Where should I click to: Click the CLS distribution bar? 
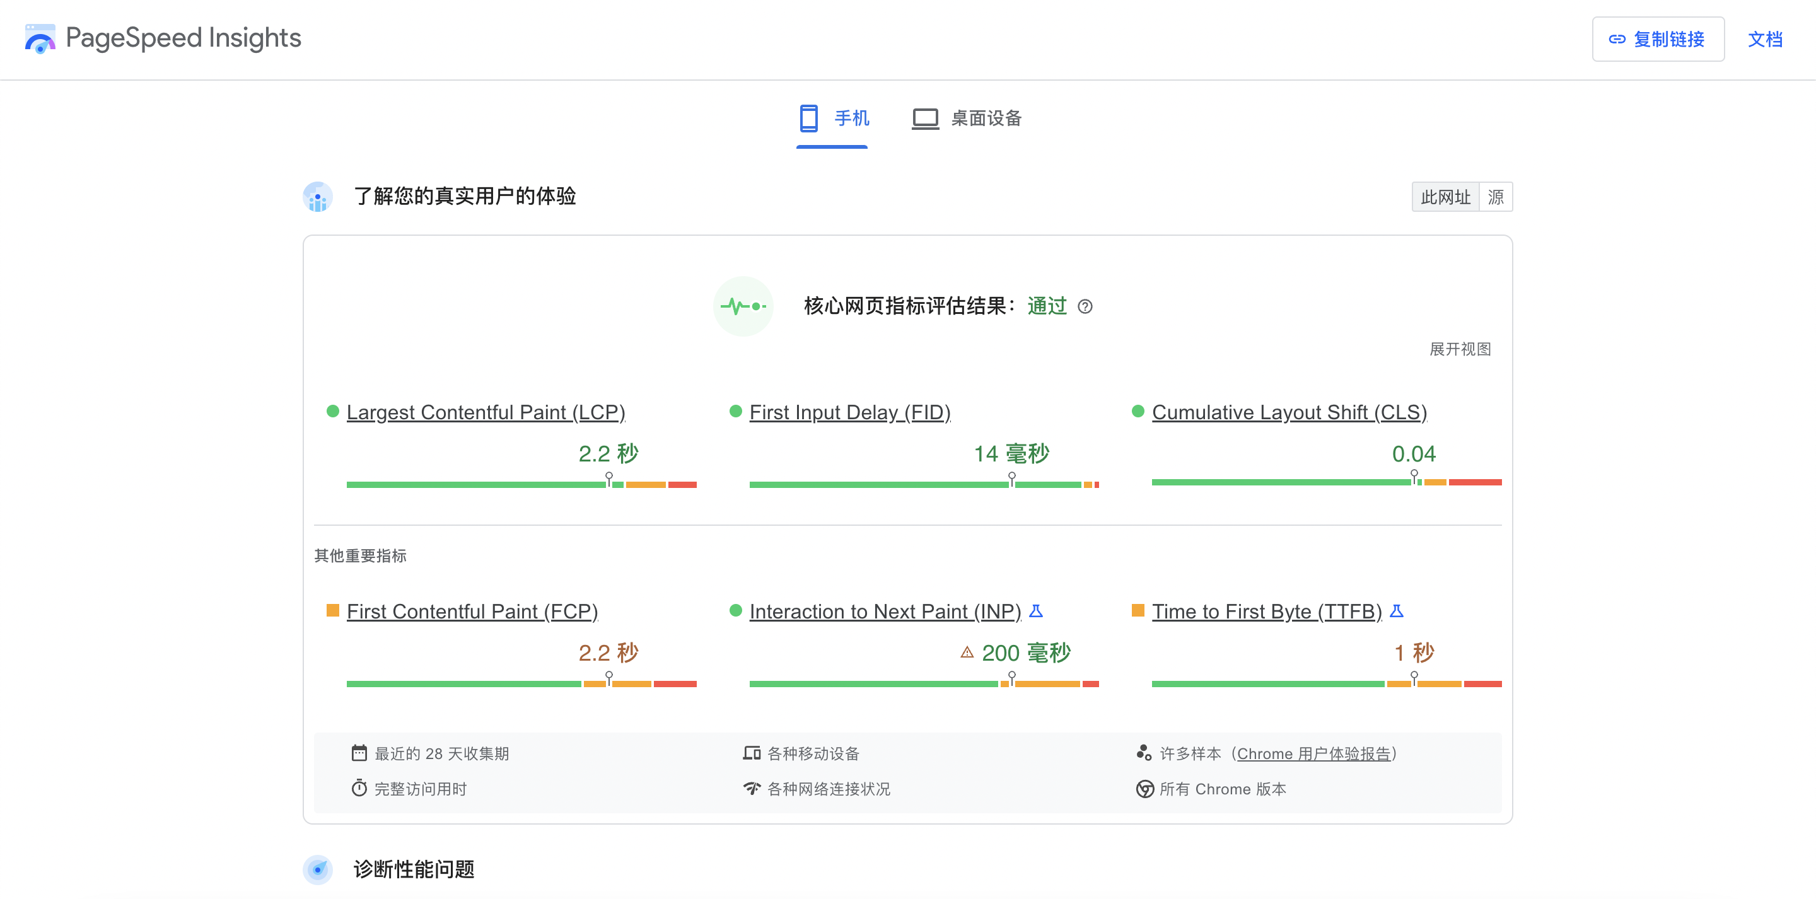pyautogui.click(x=1327, y=482)
